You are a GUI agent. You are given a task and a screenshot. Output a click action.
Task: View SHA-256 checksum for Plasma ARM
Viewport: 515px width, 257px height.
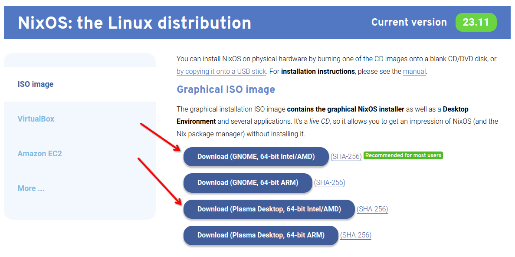click(x=356, y=235)
